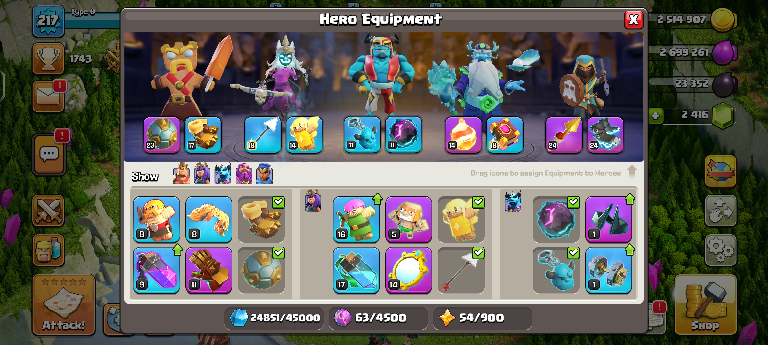Add gems with the green plus button
Screen dimensions: 768x345
(655, 116)
